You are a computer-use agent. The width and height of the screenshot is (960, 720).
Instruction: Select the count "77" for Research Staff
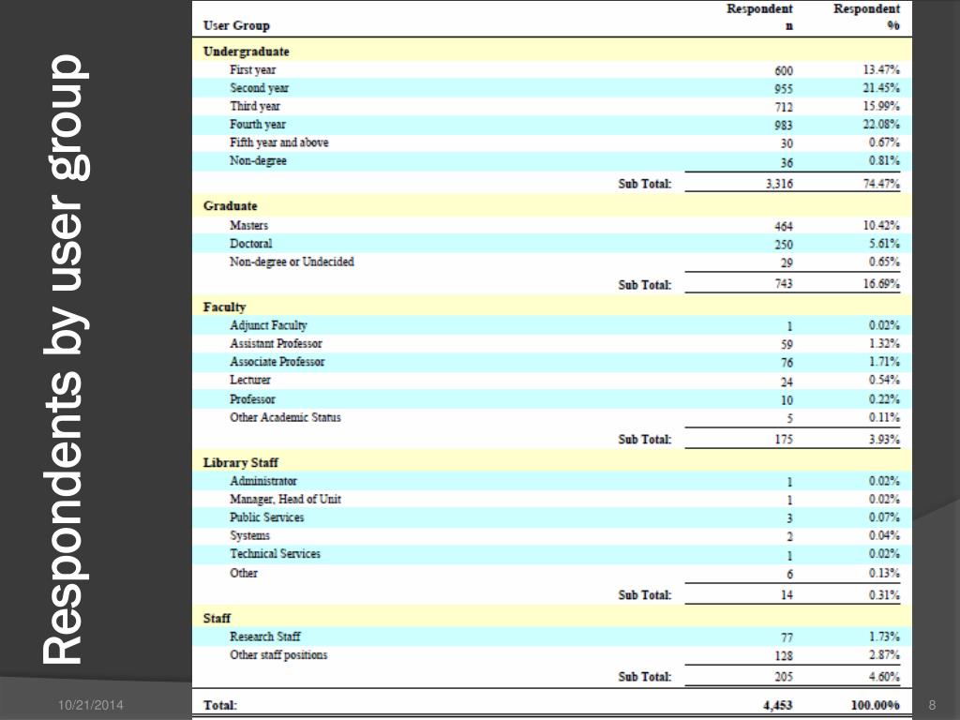787,637
